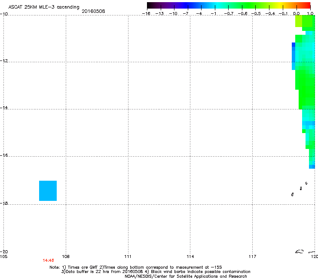Screen dimensions: 318x279
Task: Select the -0.1 color scale label
Action: 283,14
